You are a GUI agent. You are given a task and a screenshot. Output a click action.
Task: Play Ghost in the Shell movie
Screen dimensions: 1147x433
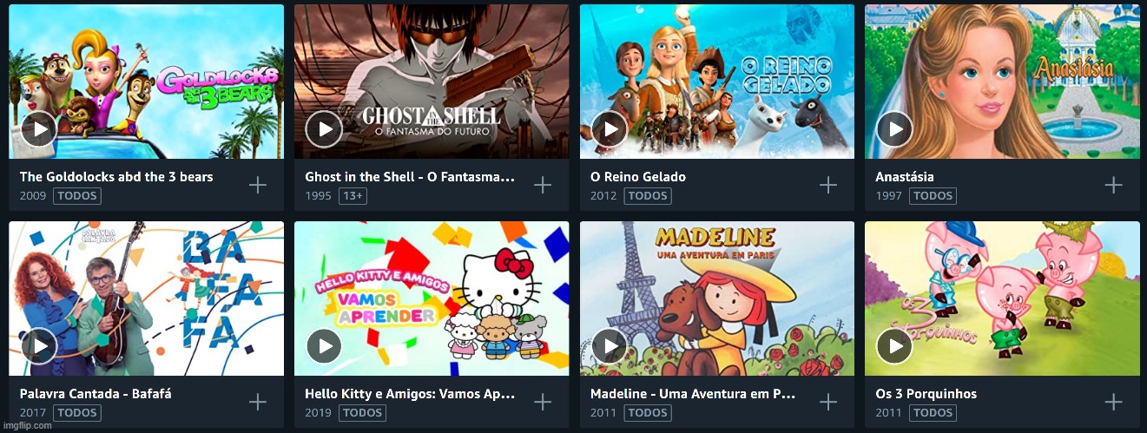pos(324,130)
